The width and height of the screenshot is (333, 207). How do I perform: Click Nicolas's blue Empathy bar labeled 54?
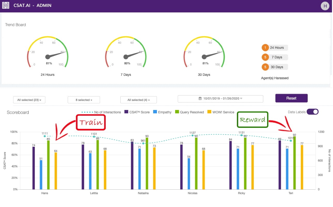189,174
